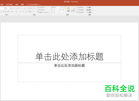
Task: Clear all text formatting
Action: [18, 8]
